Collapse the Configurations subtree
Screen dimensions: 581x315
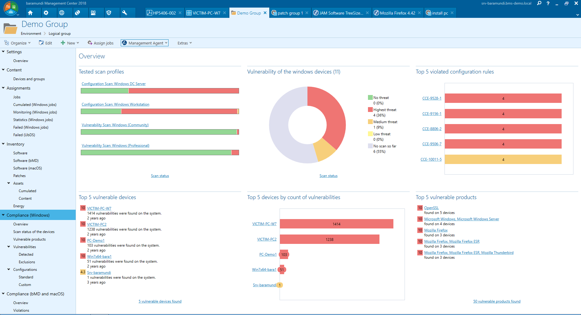pyautogui.click(x=9, y=269)
